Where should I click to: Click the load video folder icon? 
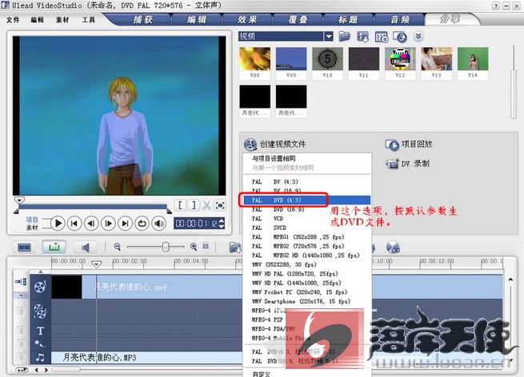tap(344, 37)
